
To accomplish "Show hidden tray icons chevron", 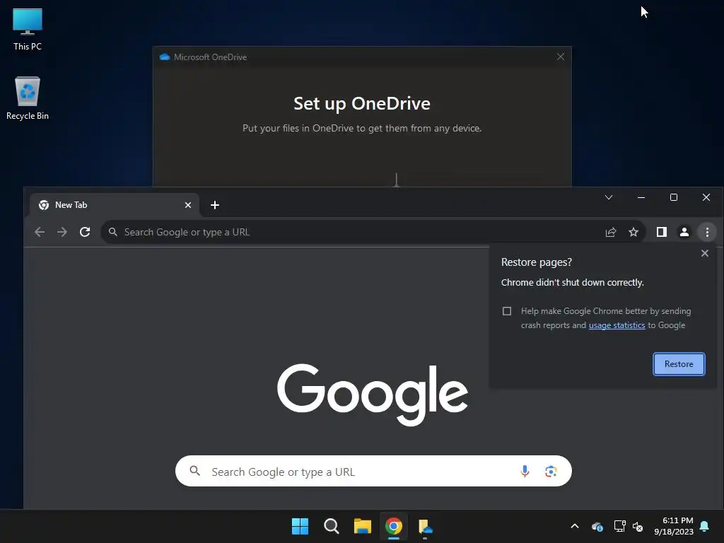I will coord(575,526).
